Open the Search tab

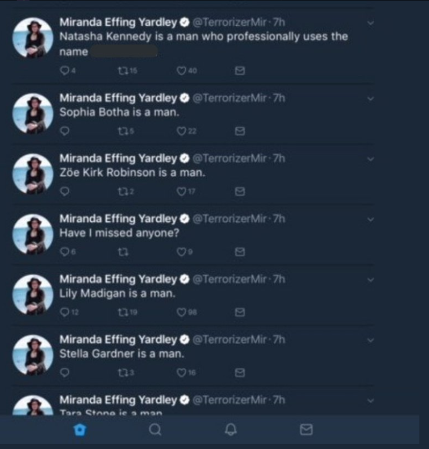155,430
